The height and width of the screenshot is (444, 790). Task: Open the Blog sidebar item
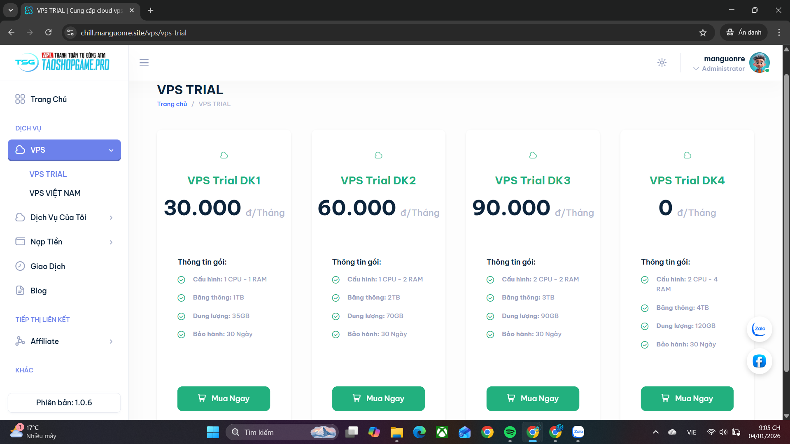[x=38, y=291]
